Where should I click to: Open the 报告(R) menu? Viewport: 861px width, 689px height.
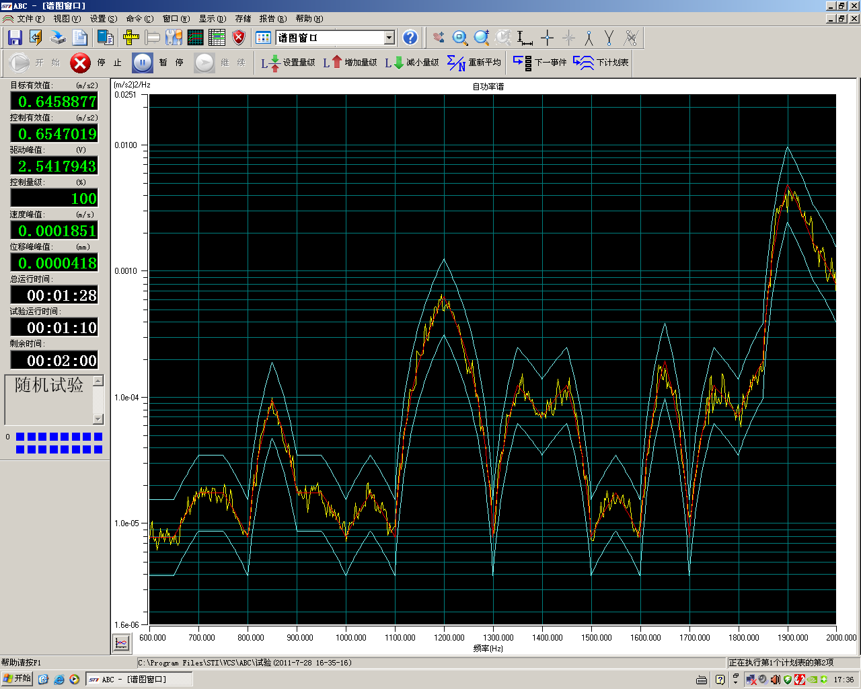click(272, 19)
